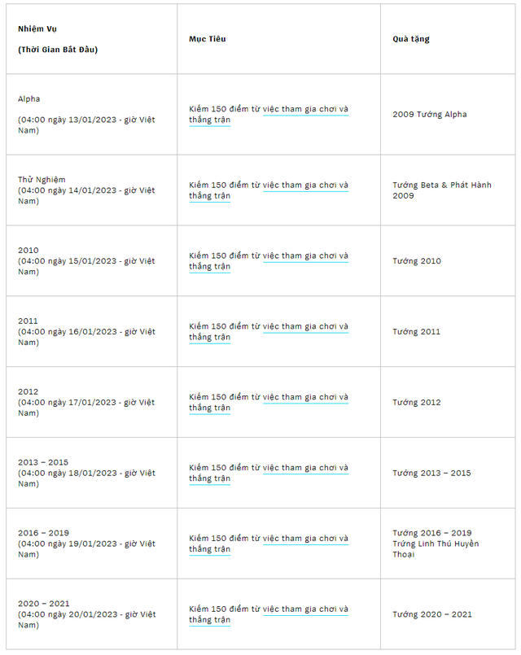Viewport: 521px width, 655px height.
Task: Select the 2009 Tướng Alpha reward cell
Action: [x=430, y=115]
